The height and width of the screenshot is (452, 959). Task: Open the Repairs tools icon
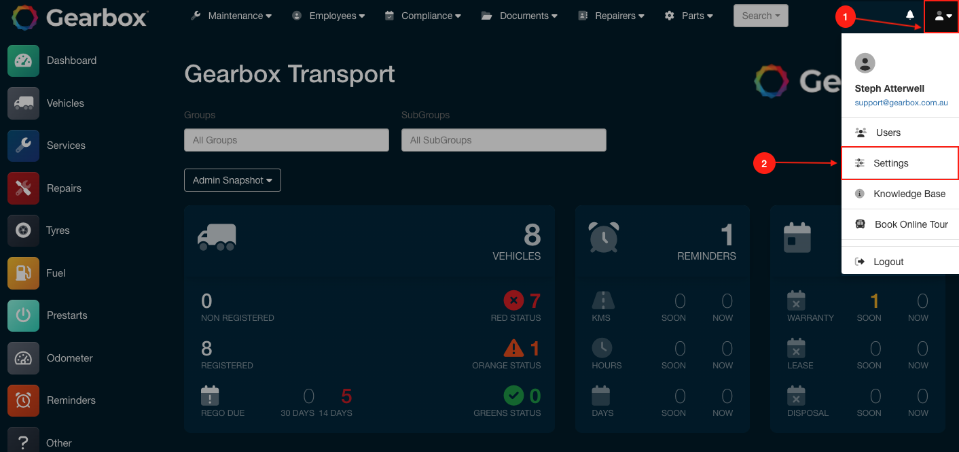[23, 188]
